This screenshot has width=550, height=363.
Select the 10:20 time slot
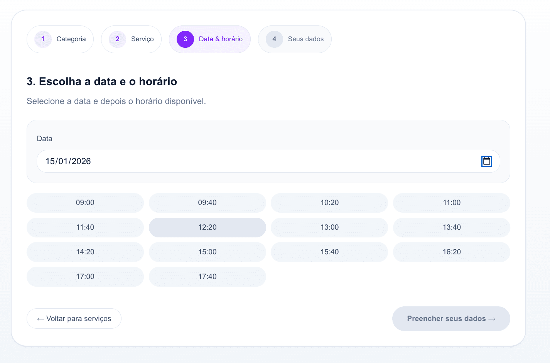click(x=329, y=203)
